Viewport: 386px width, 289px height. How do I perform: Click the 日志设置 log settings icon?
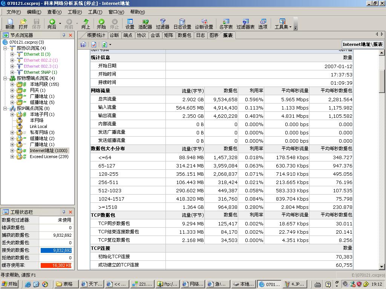click(182, 24)
